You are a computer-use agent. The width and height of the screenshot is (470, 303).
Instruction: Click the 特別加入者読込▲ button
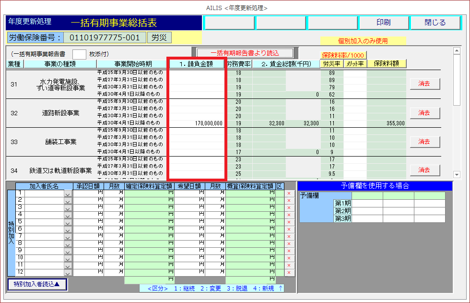[x=37, y=284]
